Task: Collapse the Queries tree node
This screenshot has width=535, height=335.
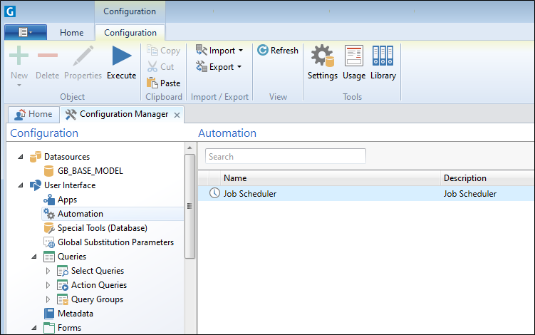Action: point(34,257)
